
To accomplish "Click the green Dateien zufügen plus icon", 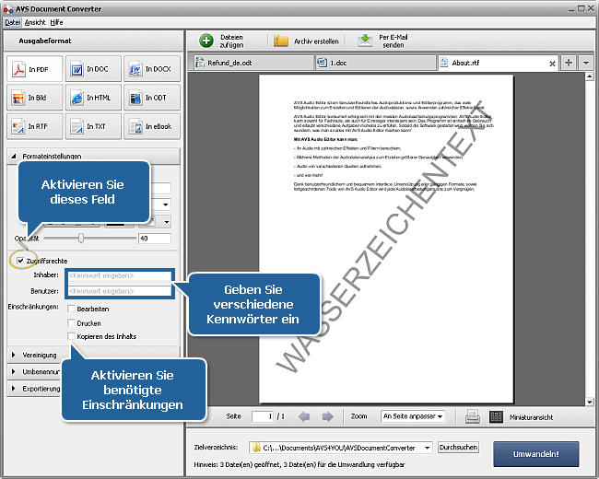I will coord(206,41).
